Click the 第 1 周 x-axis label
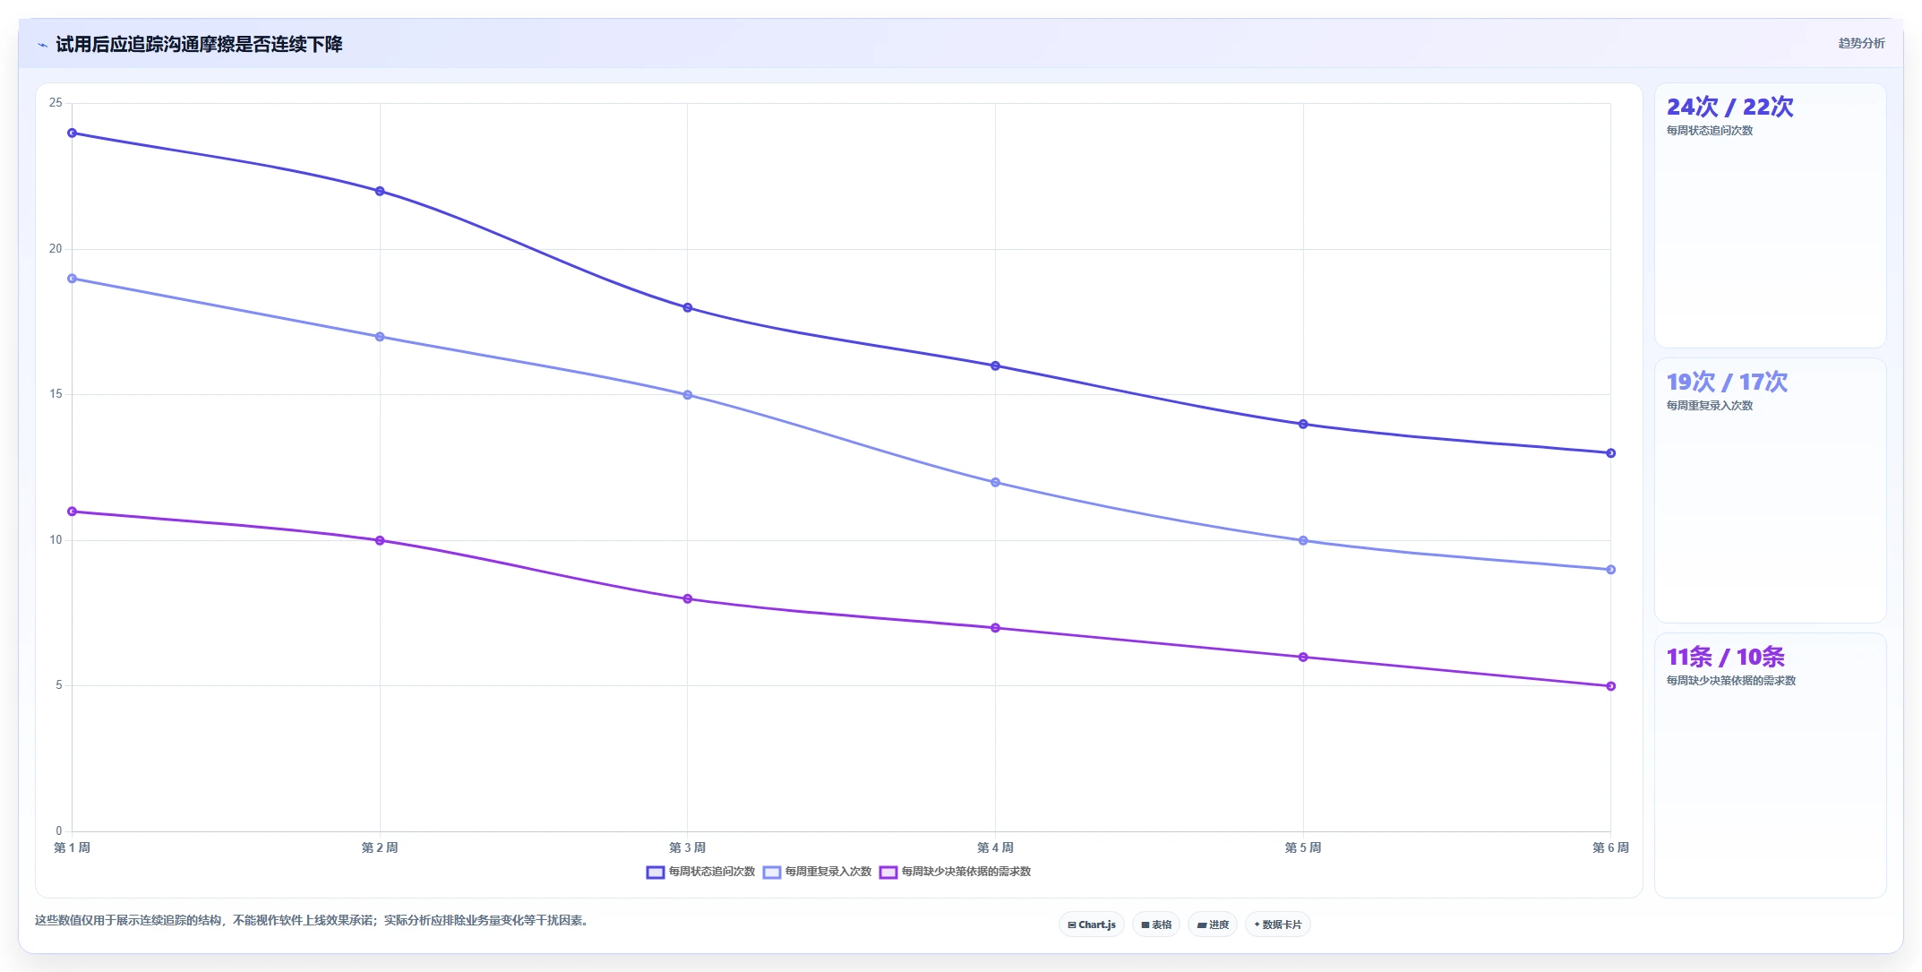This screenshot has height=972, width=1922. click(x=73, y=847)
